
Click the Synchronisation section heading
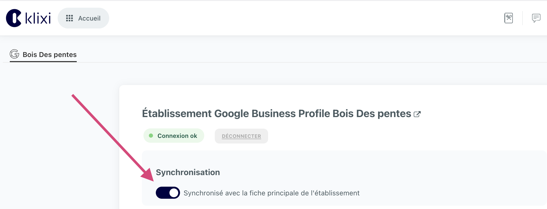[x=188, y=172]
